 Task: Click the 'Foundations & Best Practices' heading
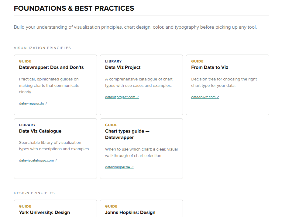click(x=74, y=8)
